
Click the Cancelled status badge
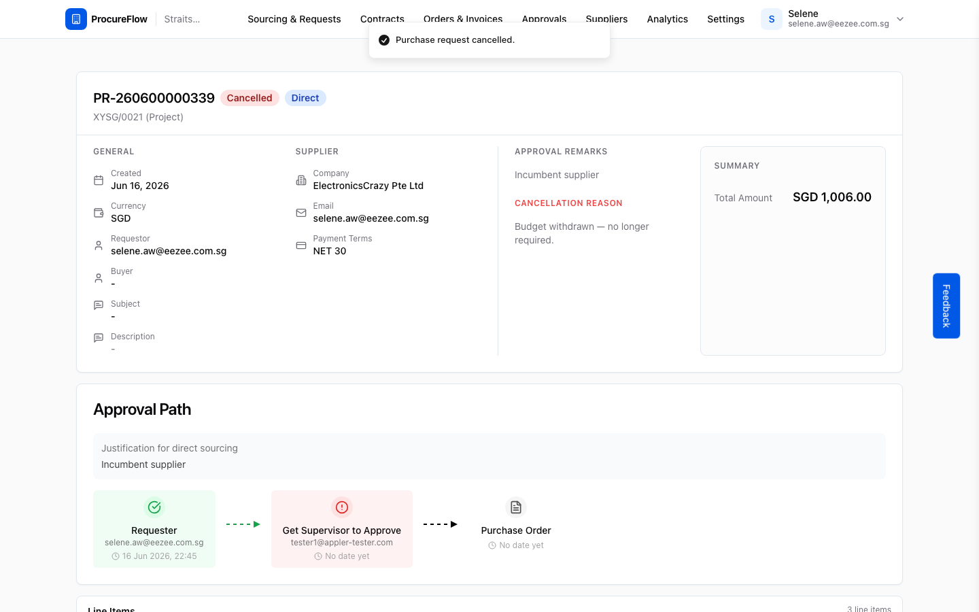[250, 98]
